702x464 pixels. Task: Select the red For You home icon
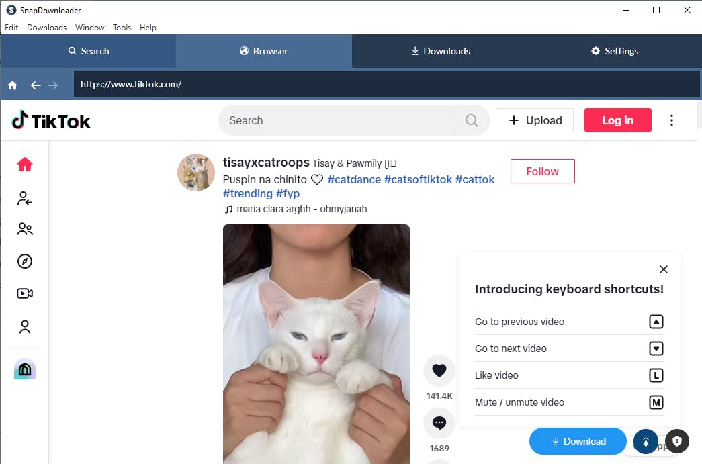click(25, 165)
